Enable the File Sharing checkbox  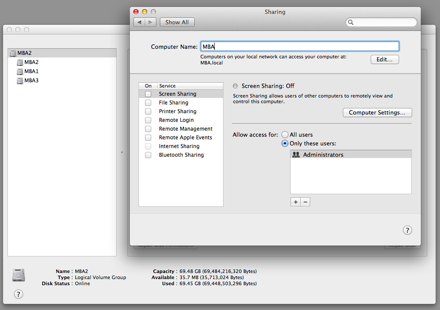(x=148, y=103)
